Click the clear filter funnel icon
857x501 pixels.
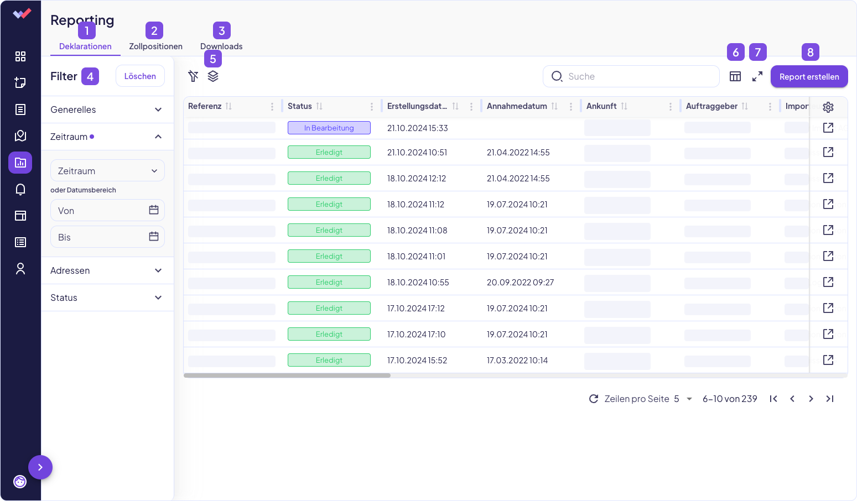(193, 76)
